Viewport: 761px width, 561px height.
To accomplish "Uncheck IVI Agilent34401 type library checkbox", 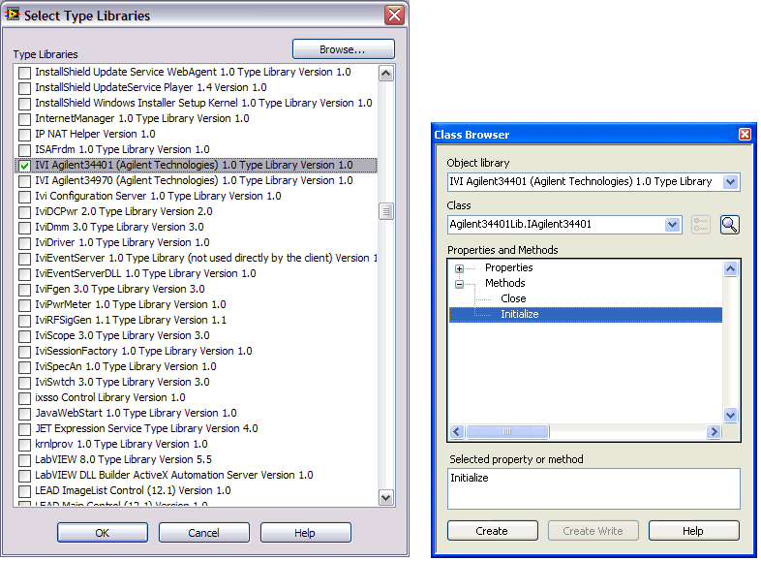I will [x=24, y=166].
